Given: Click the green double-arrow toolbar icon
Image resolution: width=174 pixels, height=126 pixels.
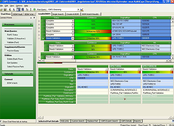Looking at the screenshot, I should point(10,10).
